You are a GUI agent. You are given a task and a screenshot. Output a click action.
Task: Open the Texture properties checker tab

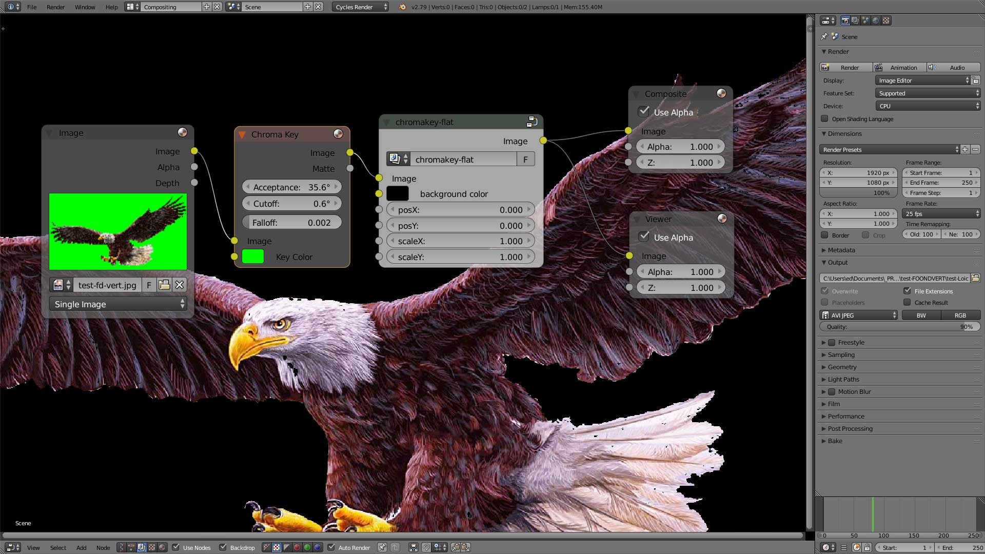[886, 21]
